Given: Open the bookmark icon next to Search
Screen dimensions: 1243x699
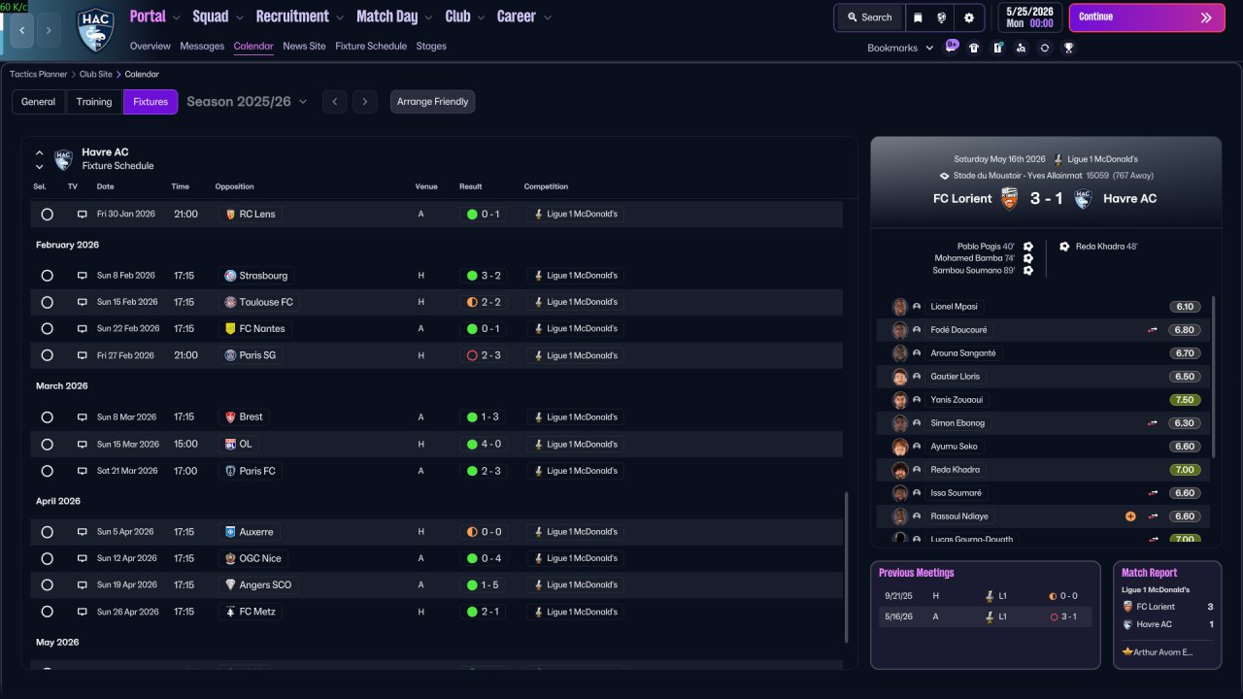Looking at the screenshot, I should point(918,17).
